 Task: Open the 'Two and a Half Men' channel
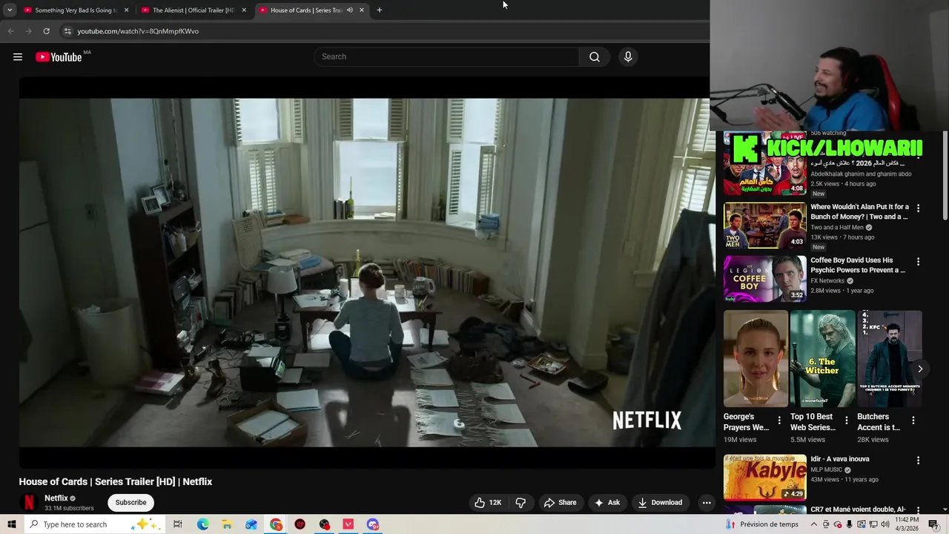[x=837, y=228]
